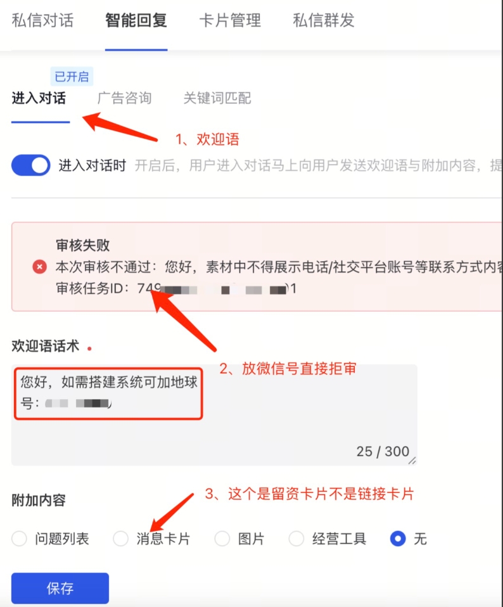Go to the 卡片管理 tab
The height and width of the screenshot is (607, 503).
[x=230, y=20]
